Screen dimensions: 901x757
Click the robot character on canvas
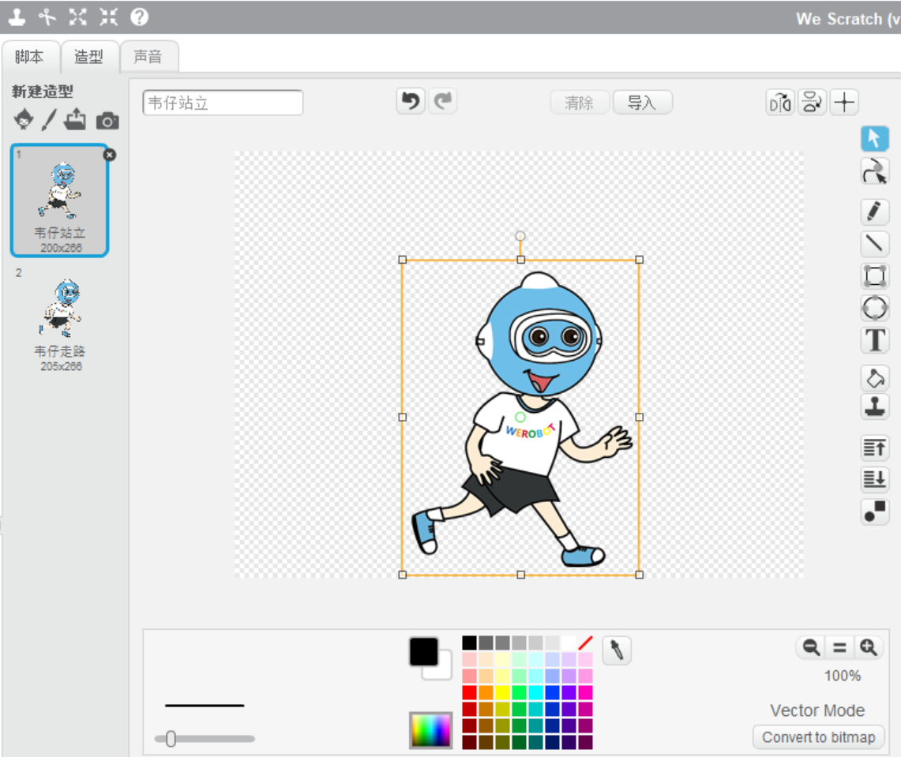coord(520,420)
